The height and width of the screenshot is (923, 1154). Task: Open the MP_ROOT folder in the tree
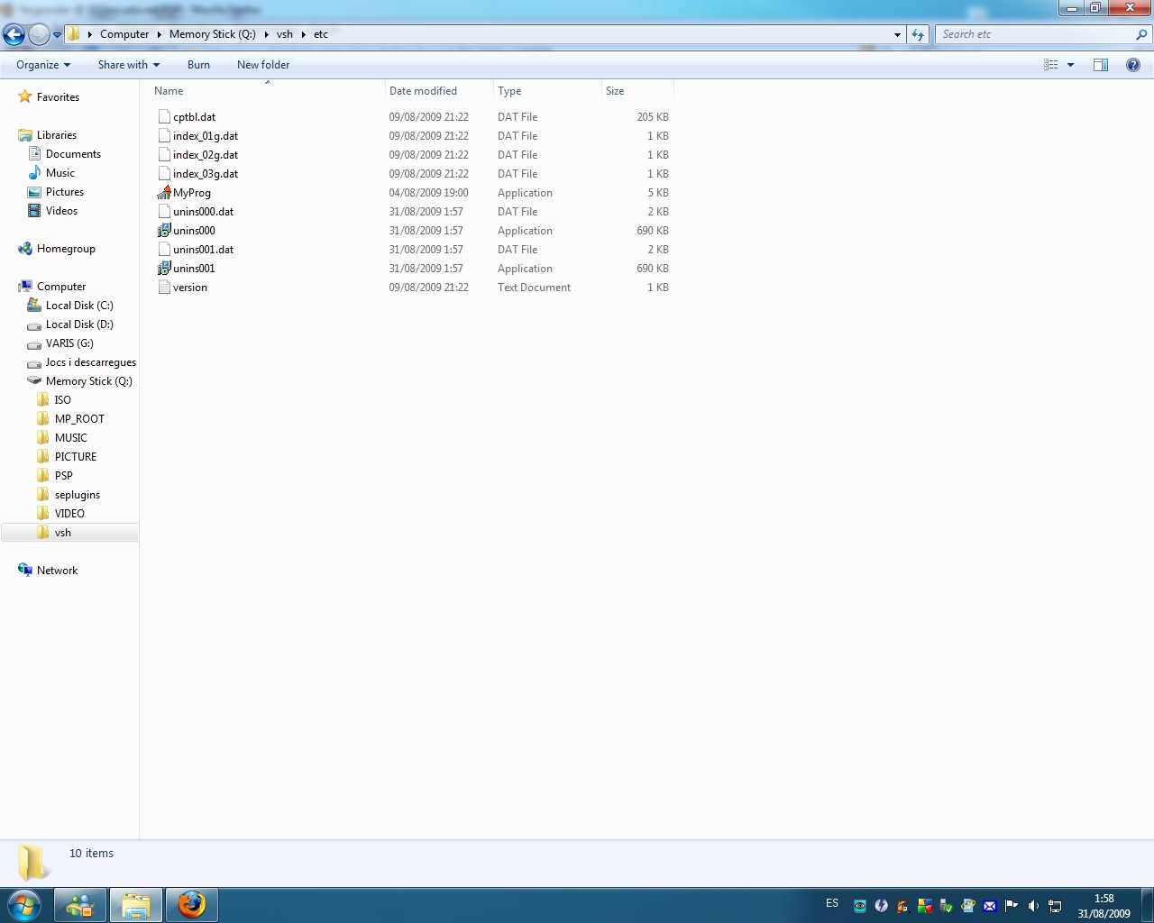click(79, 419)
